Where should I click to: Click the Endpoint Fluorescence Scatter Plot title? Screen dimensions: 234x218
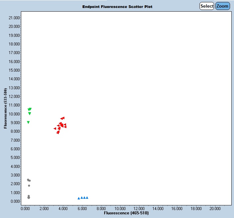[117, 7]
